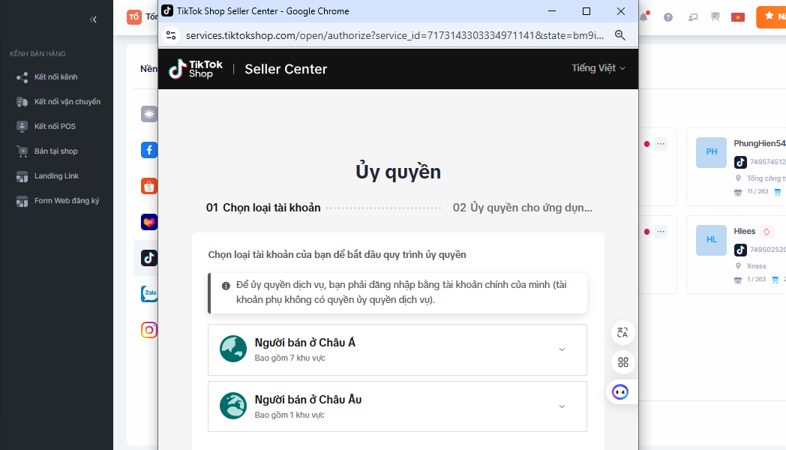Screen dimensions: 786x450
Task: Select the TikTok platform icon in list
Action: [x=149, y=258]
